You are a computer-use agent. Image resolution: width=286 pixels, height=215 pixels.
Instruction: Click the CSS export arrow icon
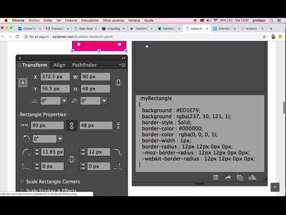point(228,177)
